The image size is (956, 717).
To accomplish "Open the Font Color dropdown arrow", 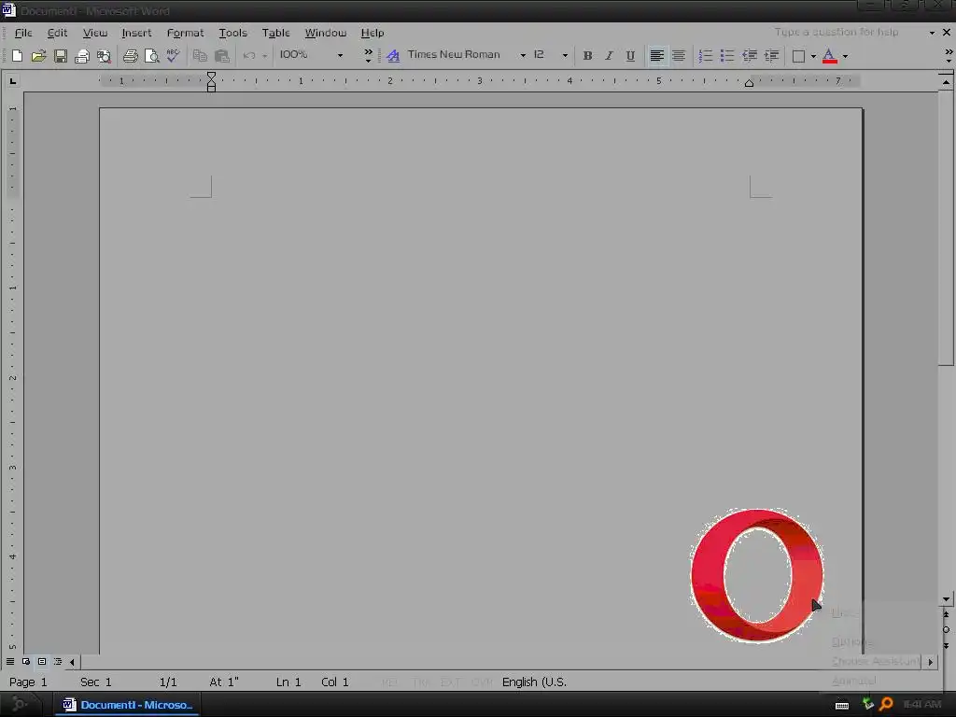I will (845, 55).
